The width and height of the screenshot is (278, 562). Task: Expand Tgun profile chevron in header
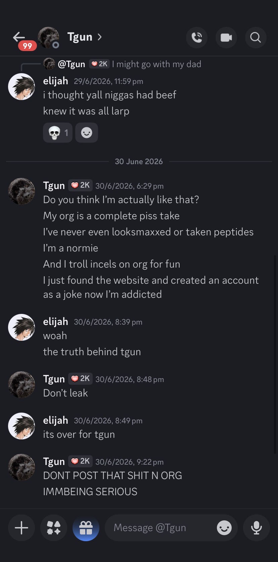click(x=99, y=37)
